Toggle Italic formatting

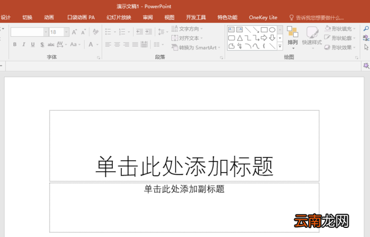click(23, 44)
